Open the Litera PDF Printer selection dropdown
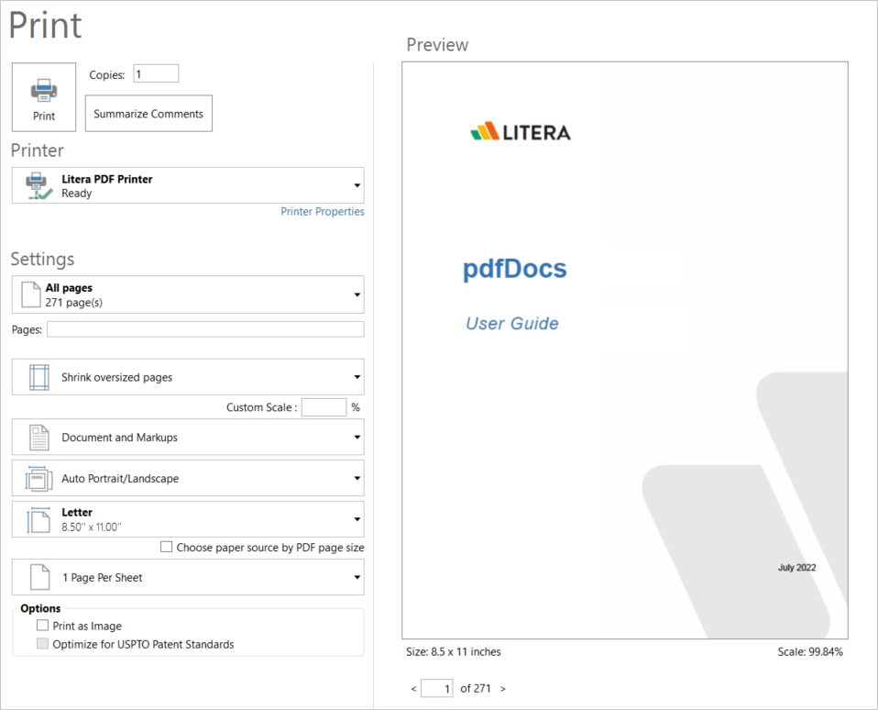 [188, 185]
